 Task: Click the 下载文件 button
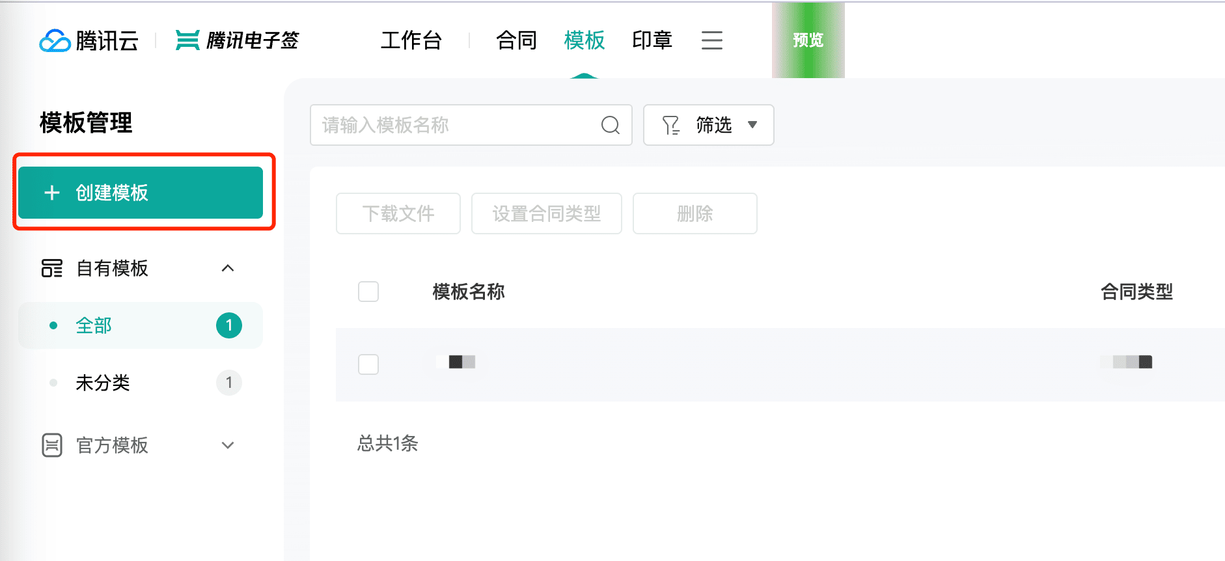click(x=398, y=213)
